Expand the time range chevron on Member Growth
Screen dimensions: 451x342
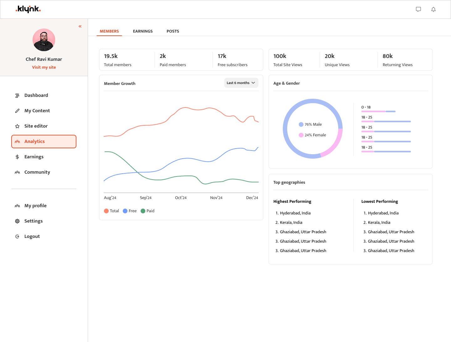pyautogui.click(x=253, y=82)
